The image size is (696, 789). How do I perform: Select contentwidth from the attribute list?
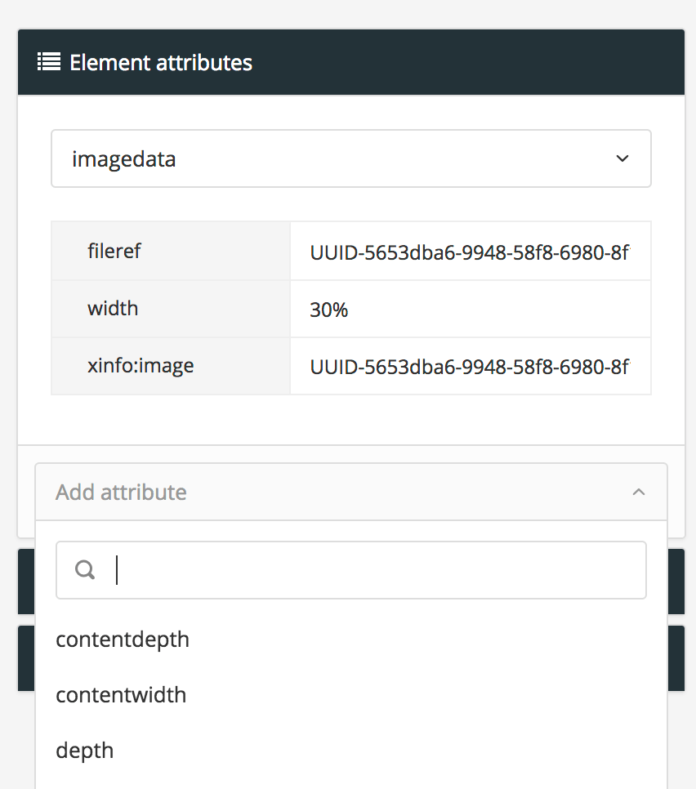tap(121, 695)
